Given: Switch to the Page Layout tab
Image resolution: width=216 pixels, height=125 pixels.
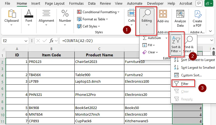Looking at the screenshot, I should (x=55, y=4).
